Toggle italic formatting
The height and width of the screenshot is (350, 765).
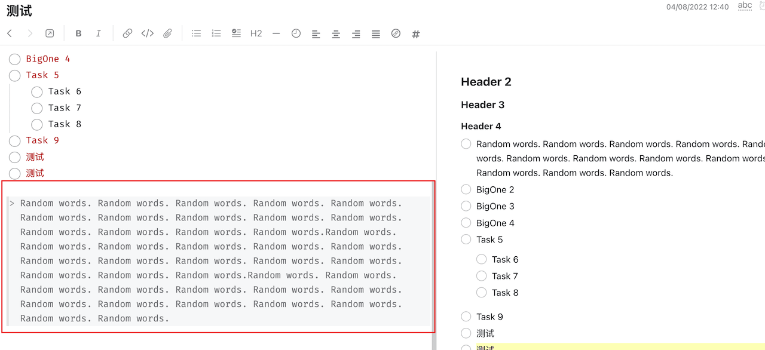pos(99,33)
